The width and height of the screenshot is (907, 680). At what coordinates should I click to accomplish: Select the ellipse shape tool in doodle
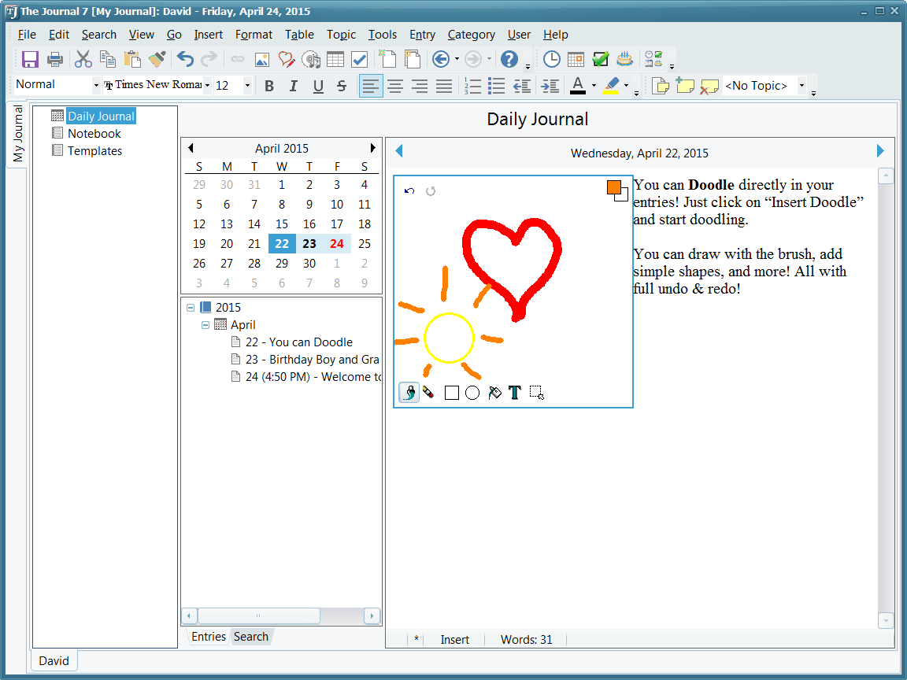tap(472, 392)
